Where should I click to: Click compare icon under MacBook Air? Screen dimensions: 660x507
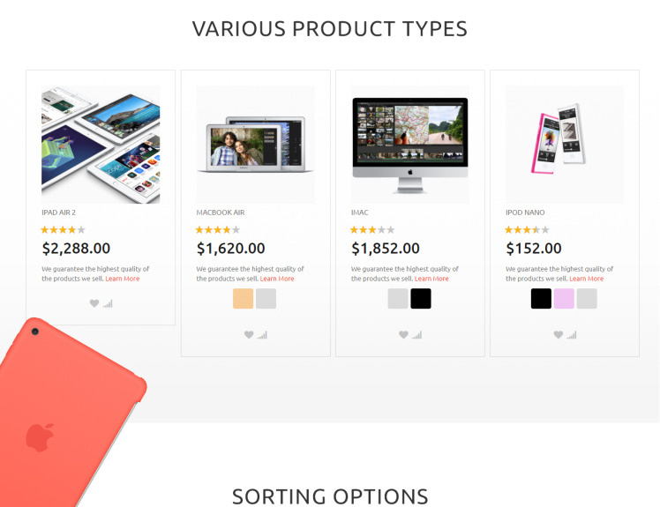[262, 335]
